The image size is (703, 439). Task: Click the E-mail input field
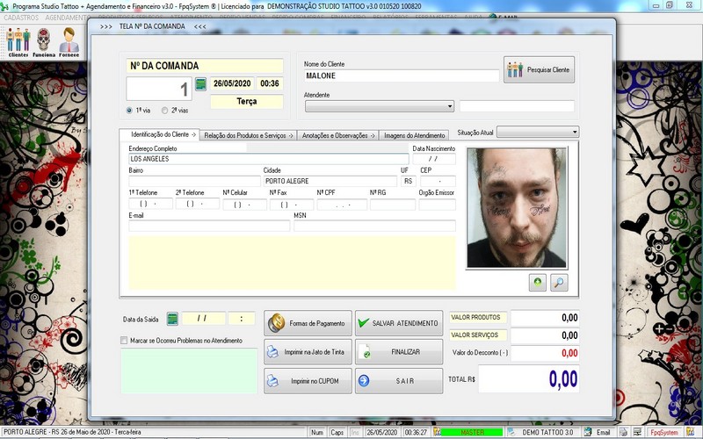209,226
